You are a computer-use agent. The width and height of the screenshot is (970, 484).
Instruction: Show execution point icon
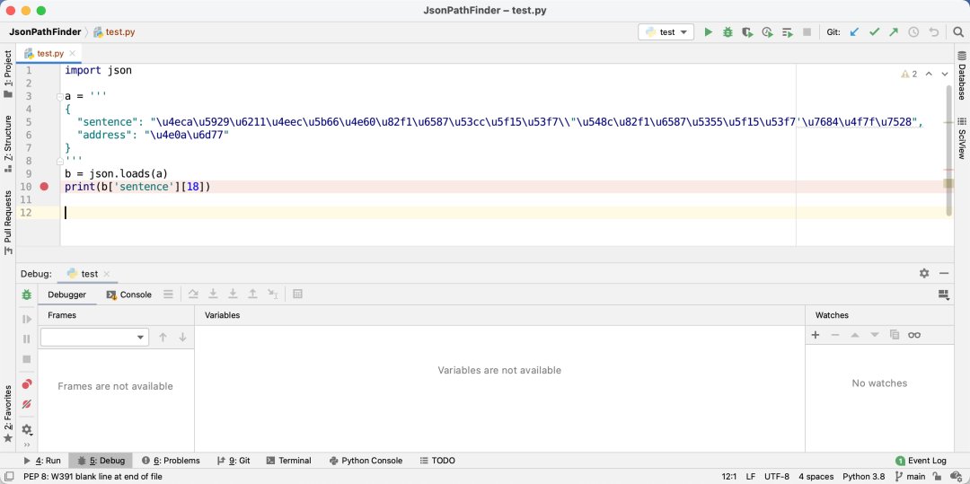pyautogui.click(x=168, y=295)
